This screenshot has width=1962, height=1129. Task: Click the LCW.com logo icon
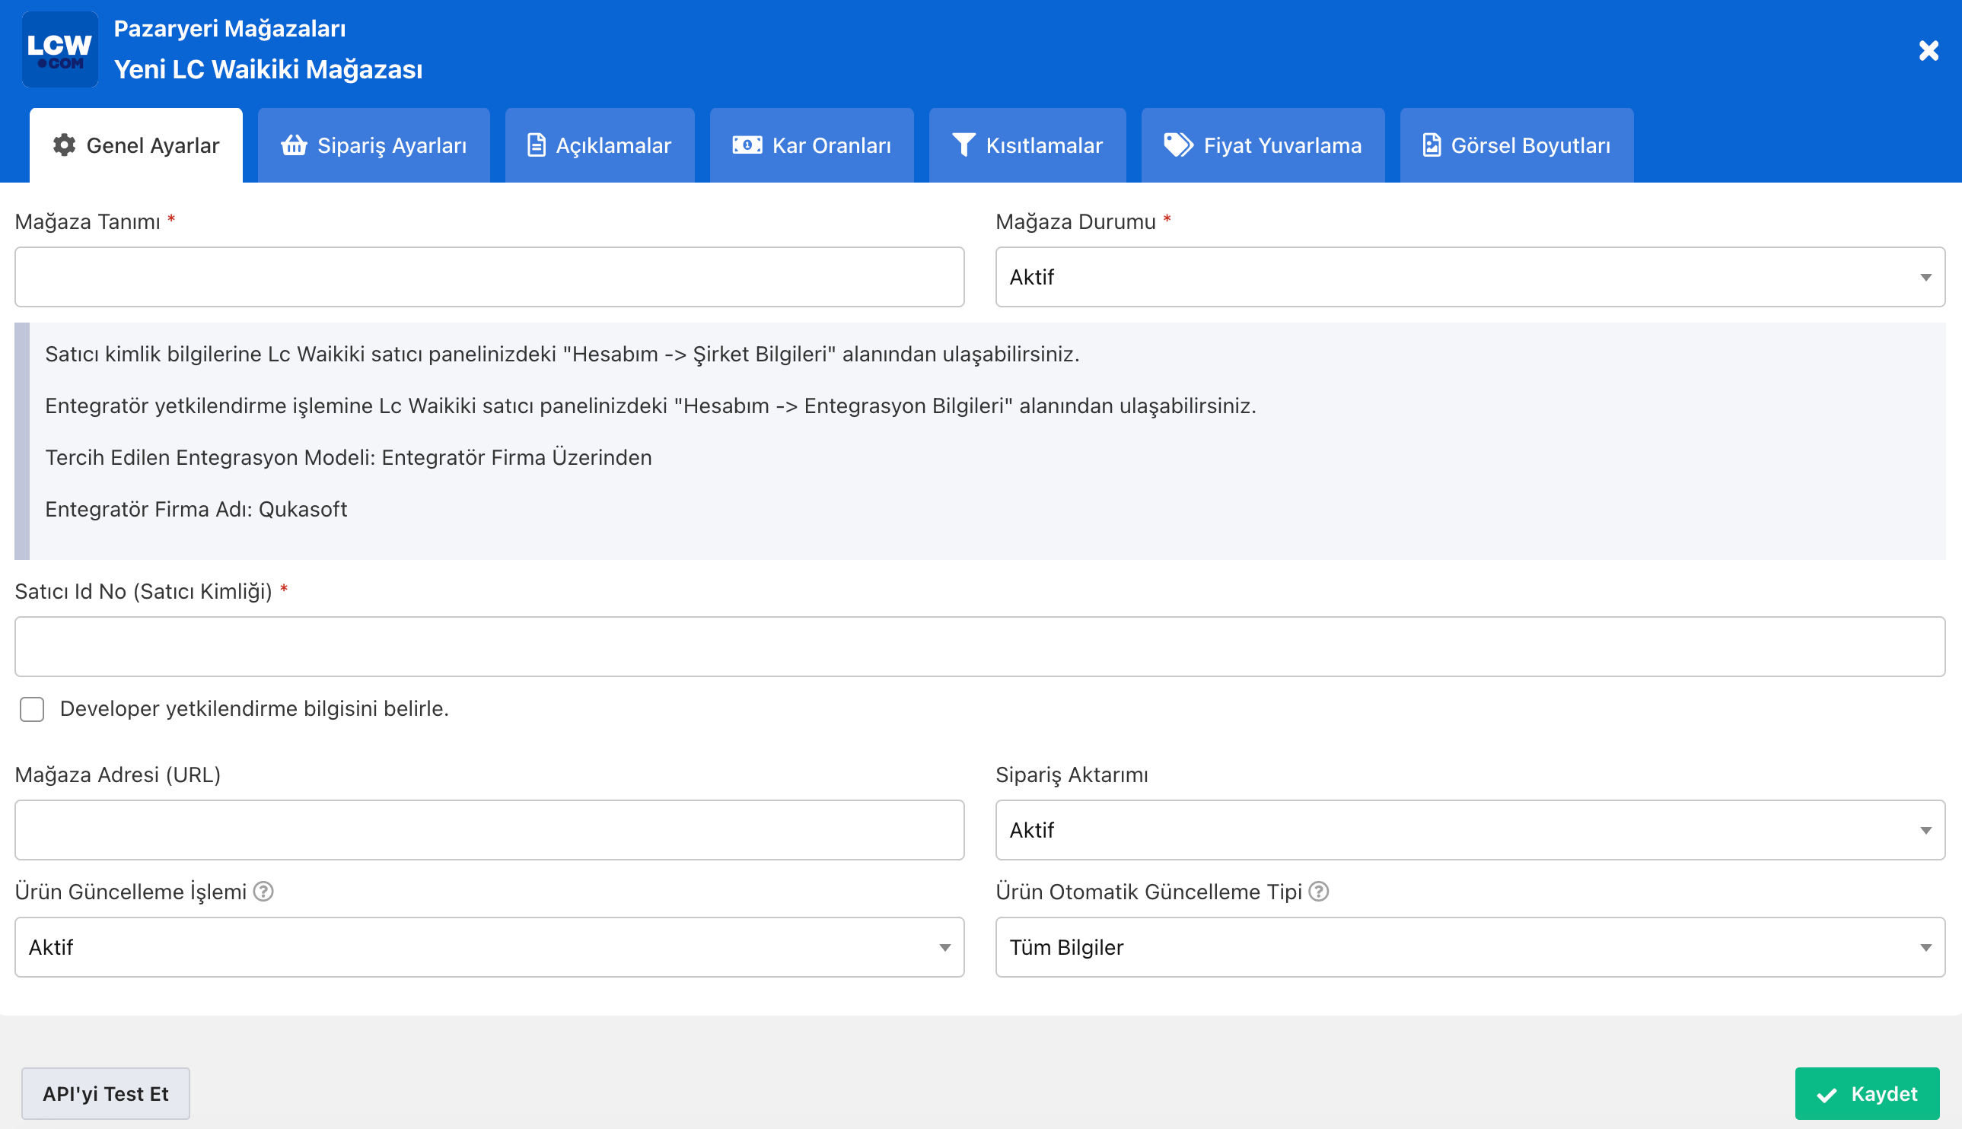pos(59,49)
